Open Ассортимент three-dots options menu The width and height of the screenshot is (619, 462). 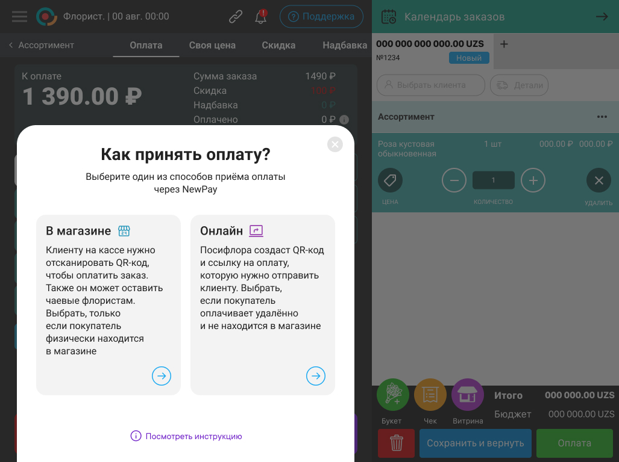click(x=602, y=117)
